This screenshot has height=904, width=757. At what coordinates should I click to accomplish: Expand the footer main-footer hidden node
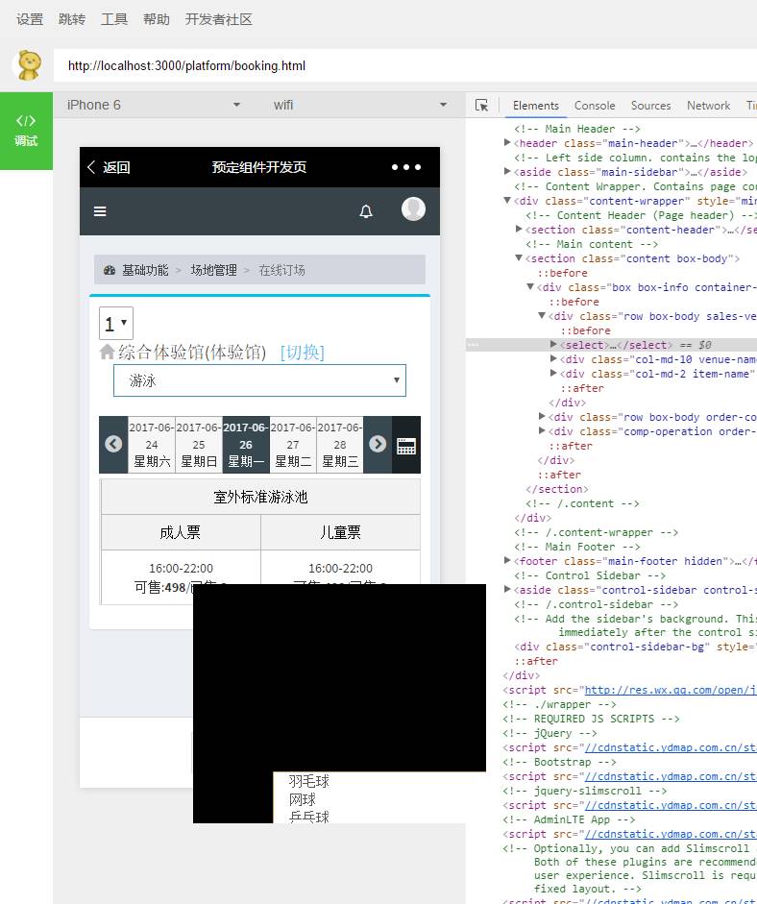point(507,560)
